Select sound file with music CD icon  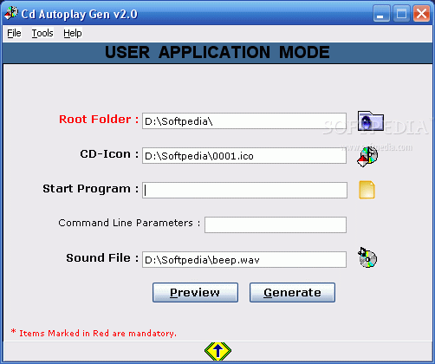click(367, 257)
